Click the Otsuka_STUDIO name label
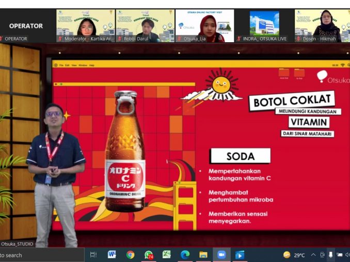The height and width of the screenshot is (262, 350). click(x=17, y=244)
